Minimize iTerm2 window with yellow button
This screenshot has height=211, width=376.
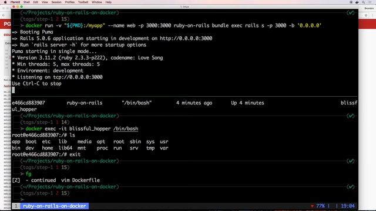click(18, 6)
